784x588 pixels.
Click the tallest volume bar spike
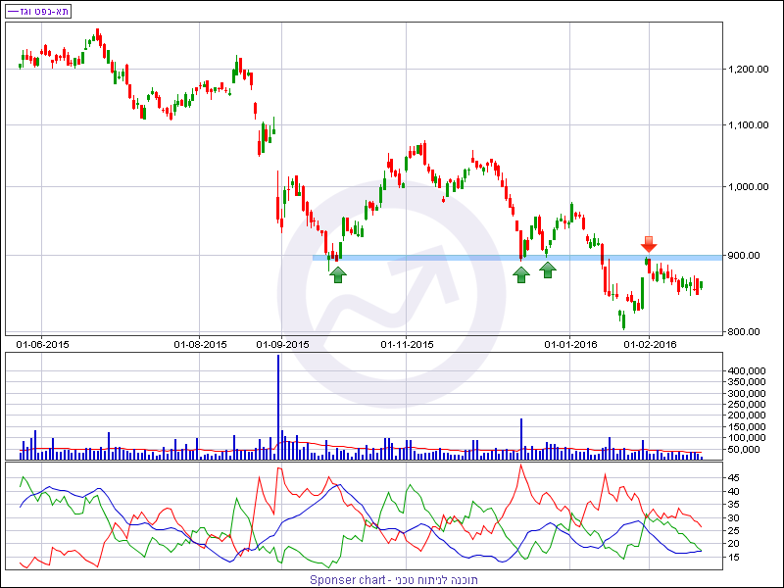[x=278, y=402]
